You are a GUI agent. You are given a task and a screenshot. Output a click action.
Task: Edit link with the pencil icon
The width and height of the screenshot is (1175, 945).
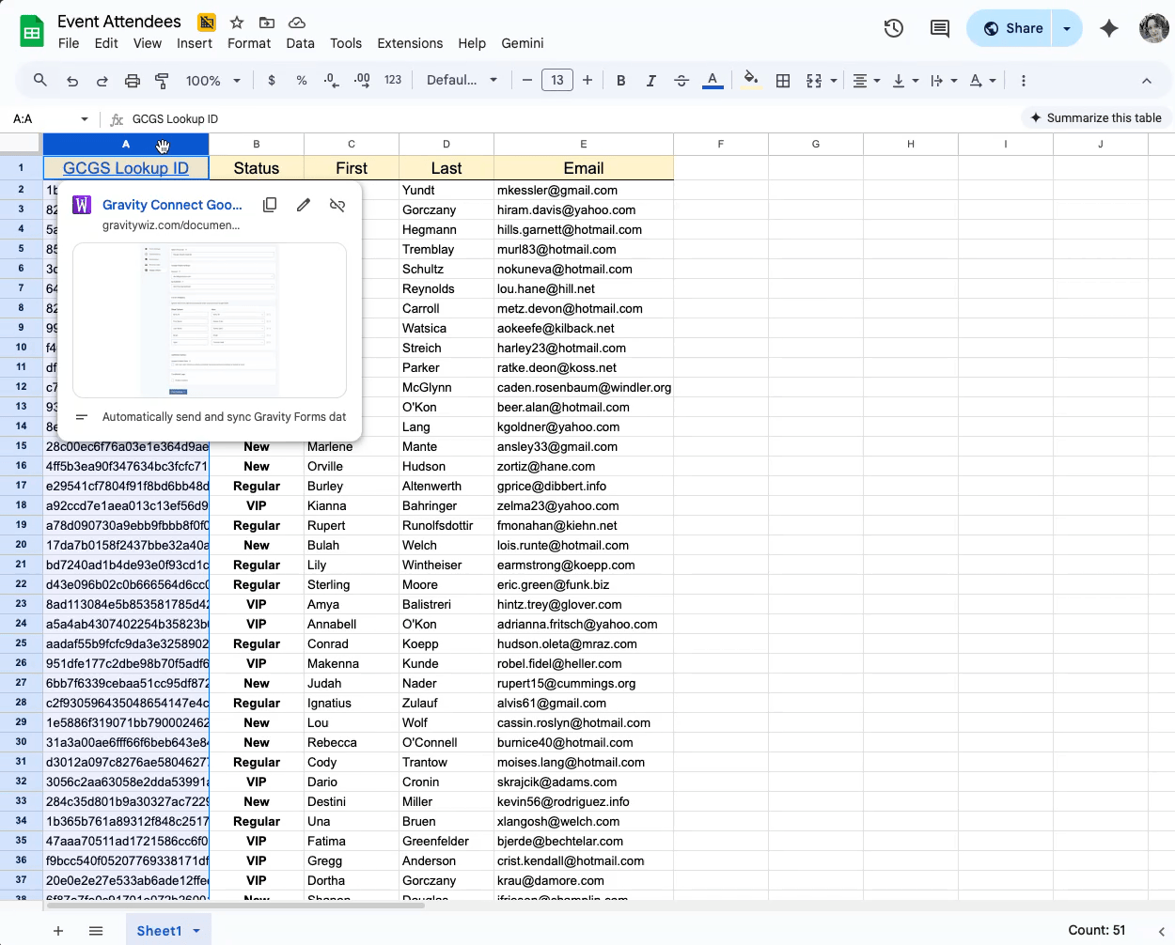[304, 205]
